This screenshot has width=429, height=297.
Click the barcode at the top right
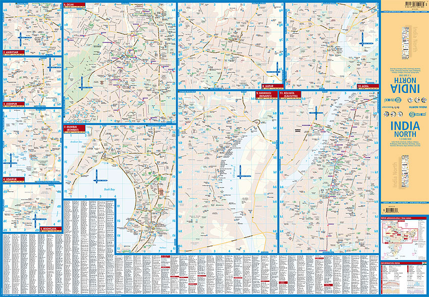(x=405, y=5)
